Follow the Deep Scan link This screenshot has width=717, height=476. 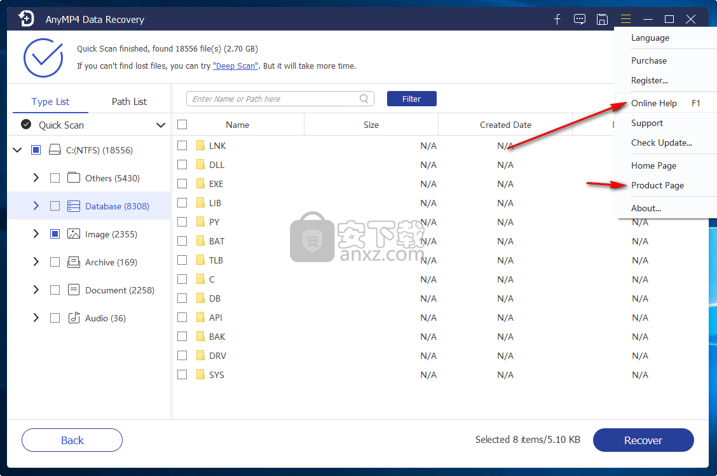pyautogui.click(x=235, y=66)
